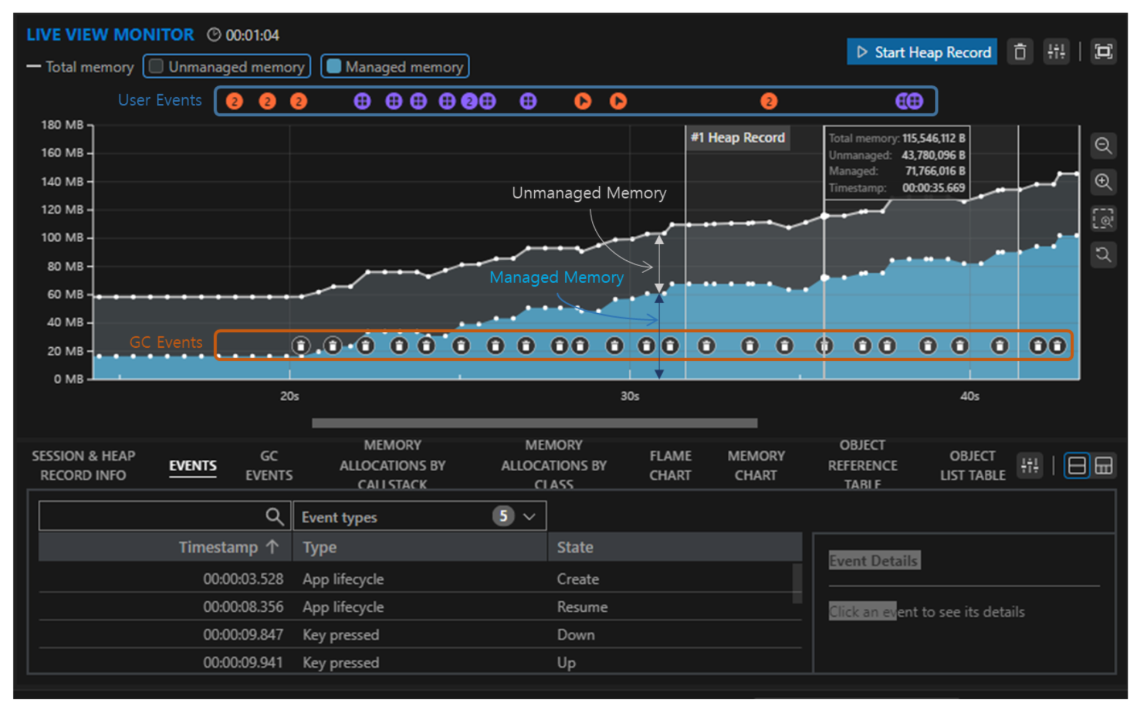
Task: Toggle Managed memory checkbox
Action: tap(334, 66)
